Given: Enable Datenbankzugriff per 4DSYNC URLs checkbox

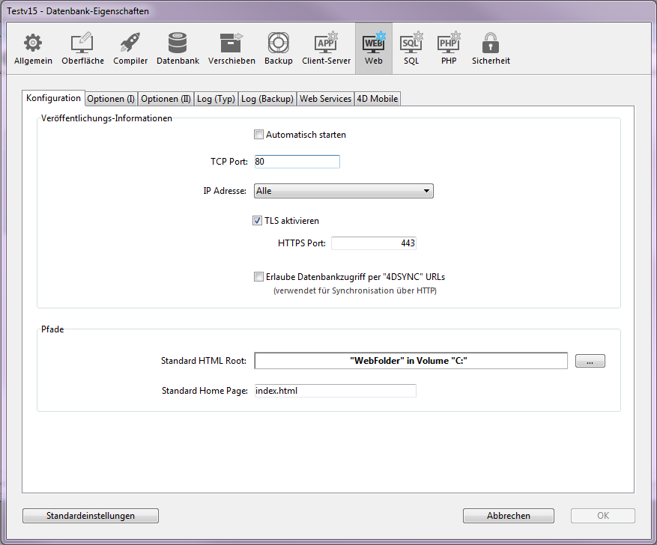Looking at the screenshot, I should click(x=259, y=276).
